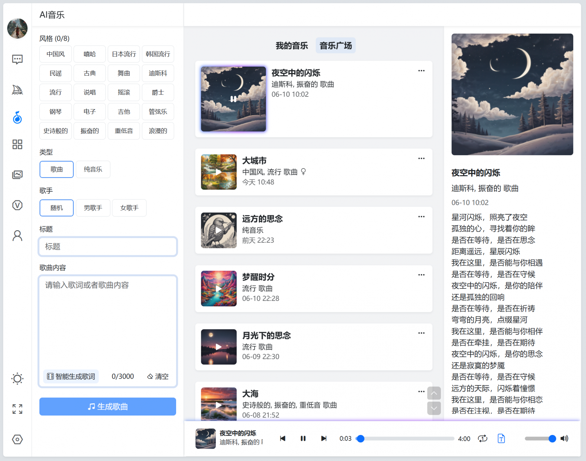Open the image gallery sidebar icon
The height and width of the screenshot is (461, 586).
(x=17, y=175)
